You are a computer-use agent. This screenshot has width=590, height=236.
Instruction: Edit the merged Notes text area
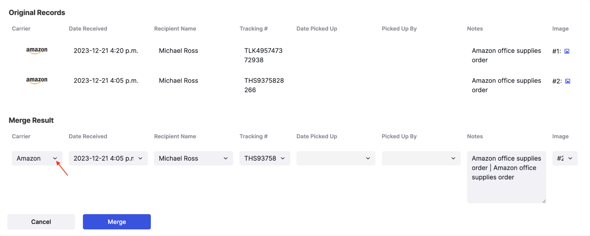pyautogui.click(x=507, y=177)
